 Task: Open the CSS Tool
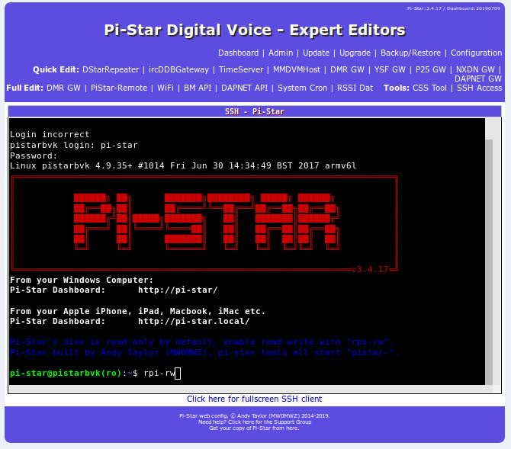pos(429,88)
